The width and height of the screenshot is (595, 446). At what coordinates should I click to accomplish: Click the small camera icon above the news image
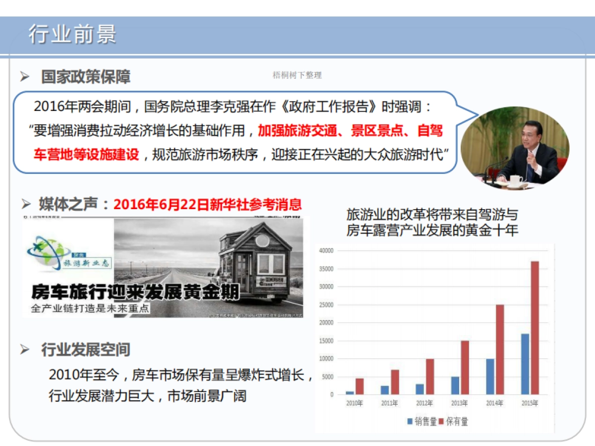coord(24,217)
